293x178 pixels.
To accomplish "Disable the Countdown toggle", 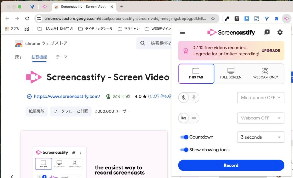I will (184, 137).
